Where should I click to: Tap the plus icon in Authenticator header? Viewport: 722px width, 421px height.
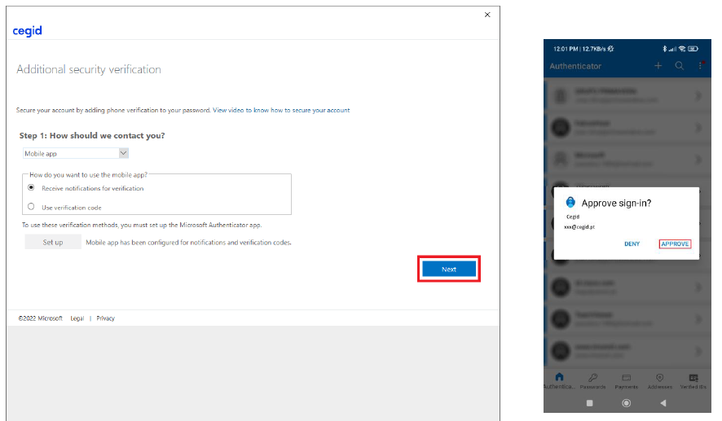[658, 66]
